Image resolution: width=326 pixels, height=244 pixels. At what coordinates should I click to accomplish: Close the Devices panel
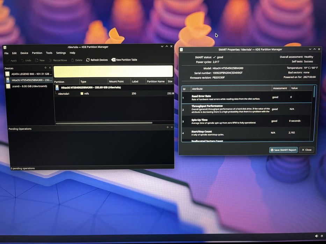[x=50, y=68]
